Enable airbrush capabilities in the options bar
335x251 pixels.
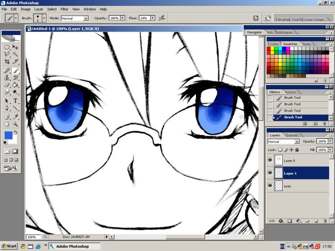(x=162, y=18)
